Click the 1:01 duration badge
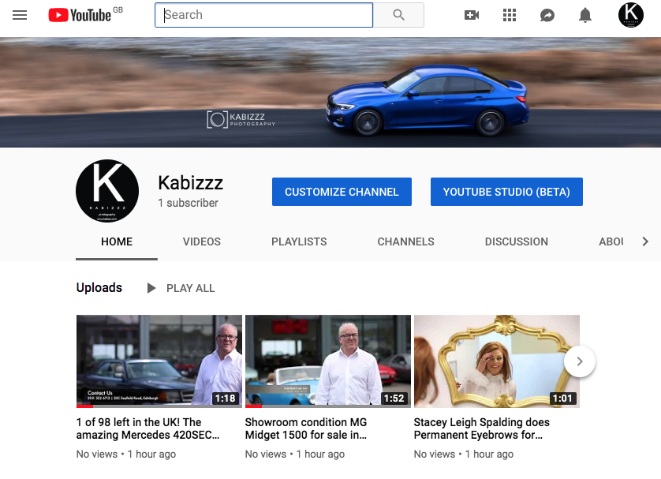The height and width of the screenshot is (479, 661). tap(562, 398)
